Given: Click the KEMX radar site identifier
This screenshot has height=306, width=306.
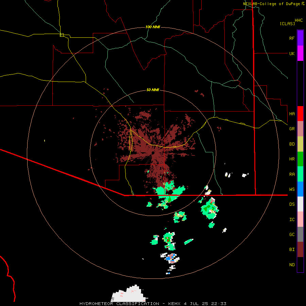Looking at the screenshot, I should click(174, 304).
